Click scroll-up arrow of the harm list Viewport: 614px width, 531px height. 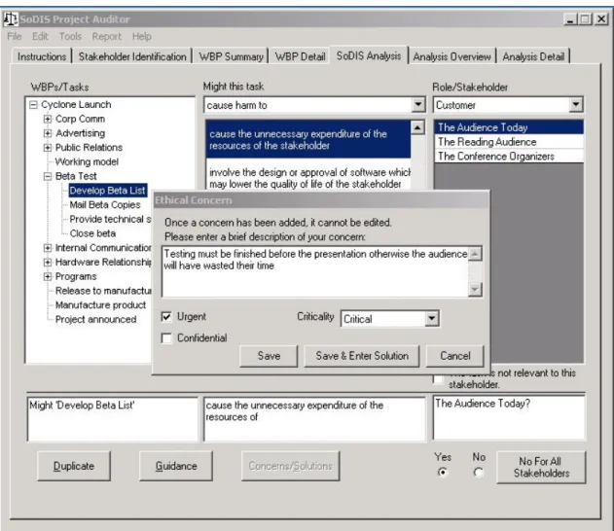tap(417, 127)
